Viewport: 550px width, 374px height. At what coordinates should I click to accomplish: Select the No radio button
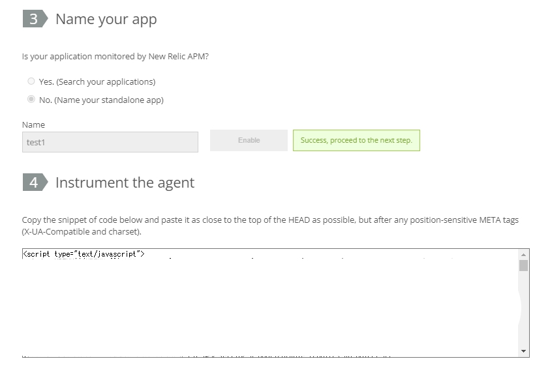(x=31, y=100)
